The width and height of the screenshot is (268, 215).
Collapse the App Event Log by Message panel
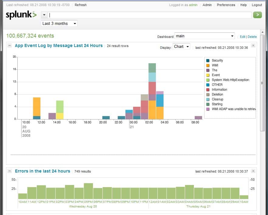[10, 45]
